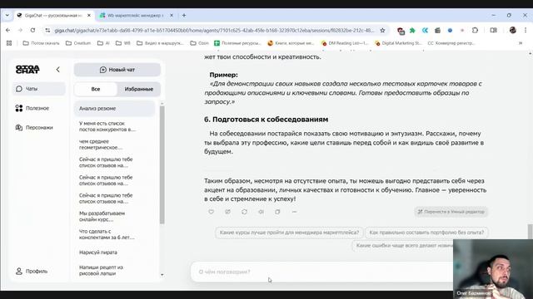Open the Digital Marketing bookmark
Image resolution: width=533 pixels, height=299 pixels.
tap(399, 43)
